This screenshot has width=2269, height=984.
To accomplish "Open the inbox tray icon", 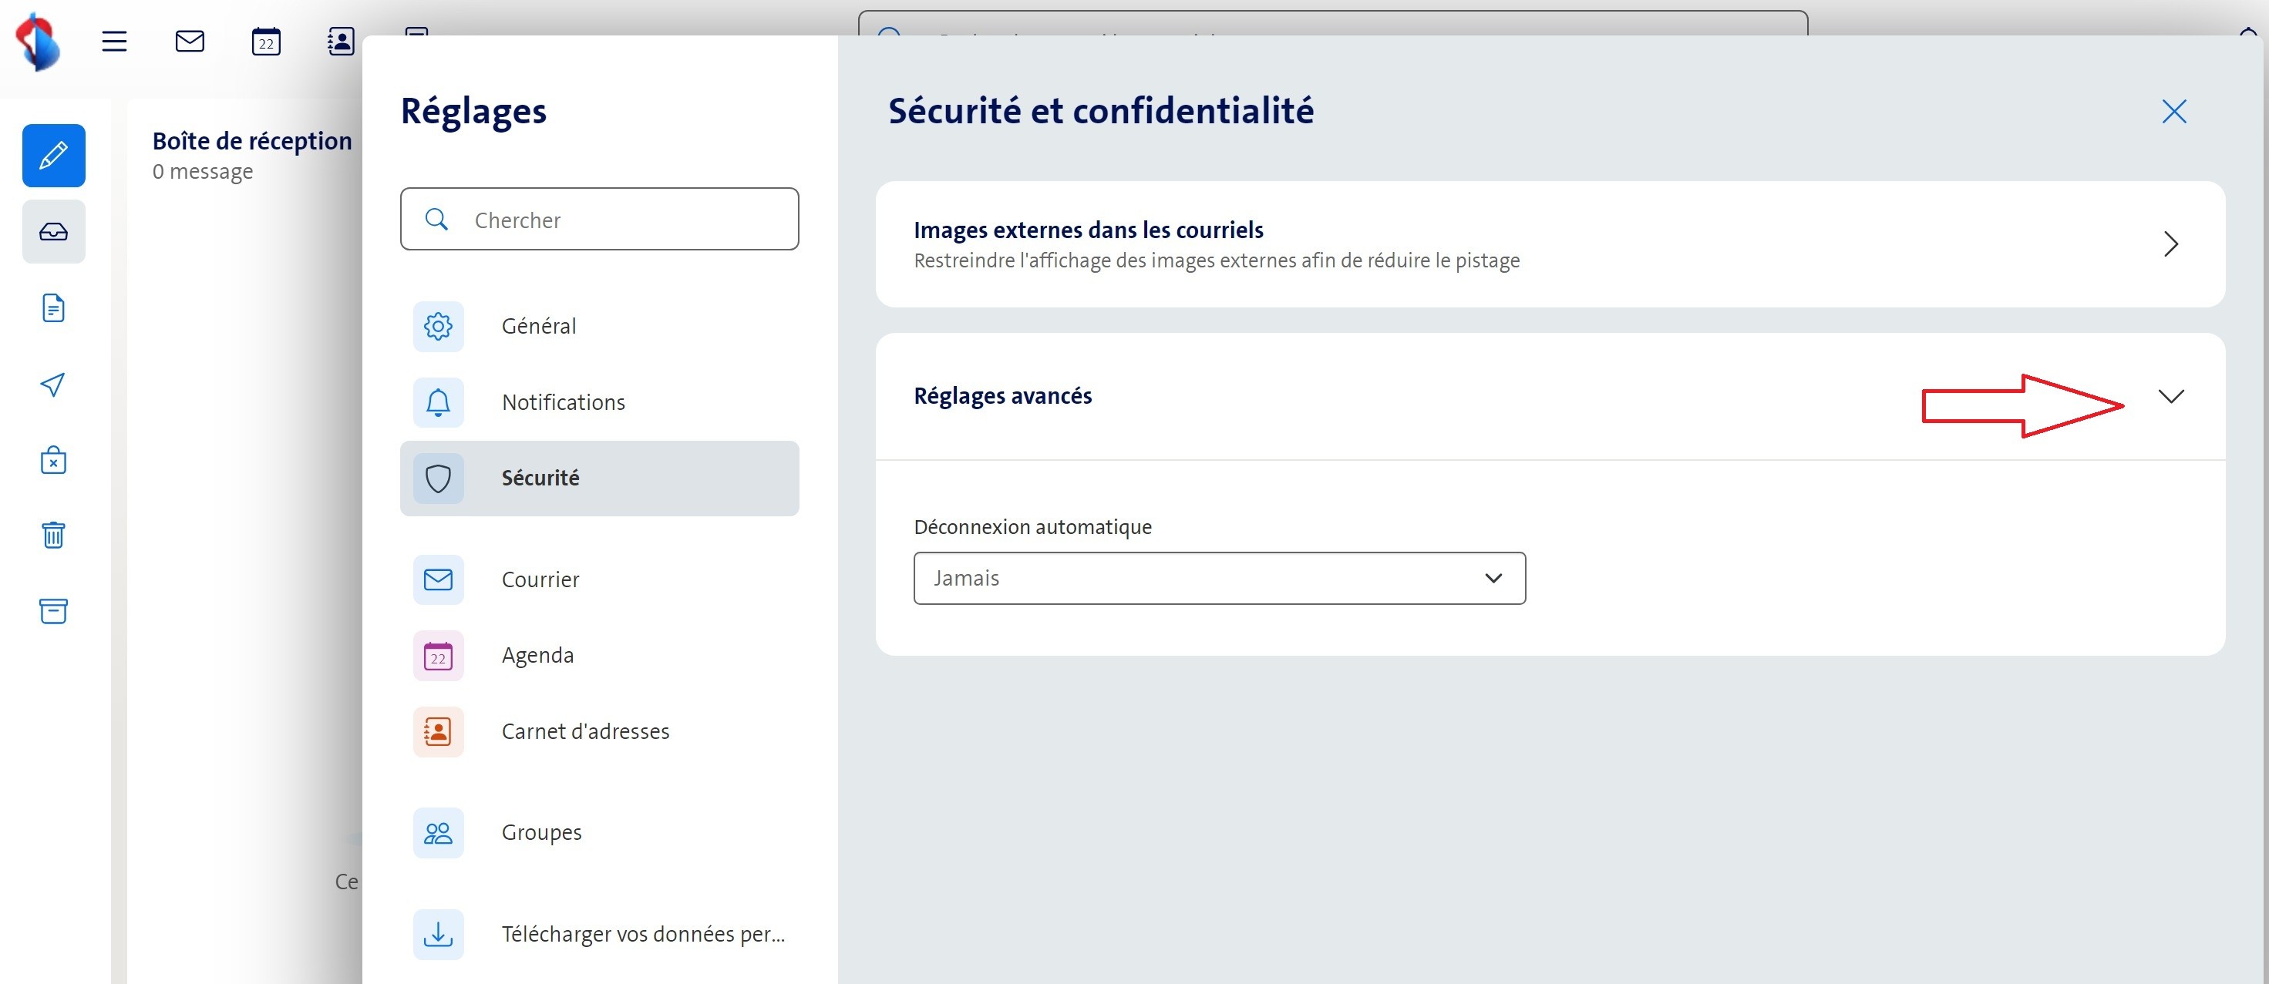I will pos(54,231).
